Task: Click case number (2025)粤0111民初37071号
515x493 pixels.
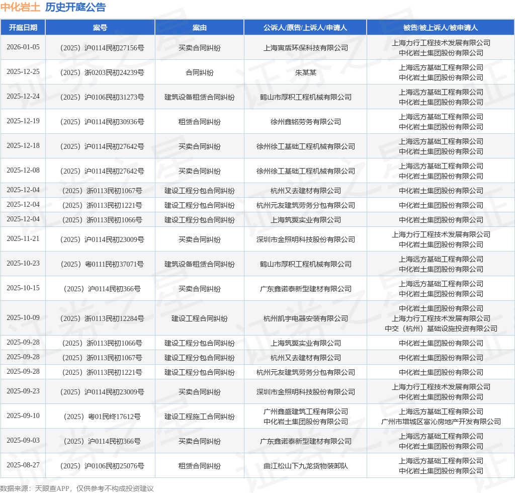Action: pyautogui.click(x=102, y=265)
